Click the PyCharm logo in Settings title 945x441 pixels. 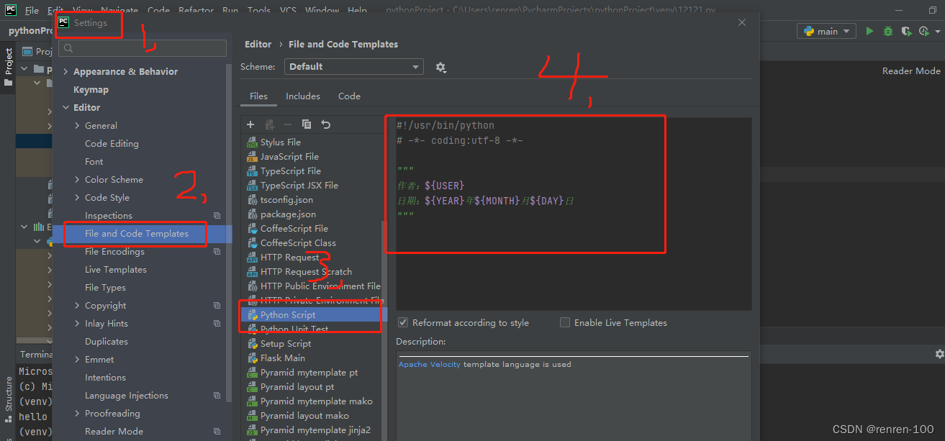[64, 23]
